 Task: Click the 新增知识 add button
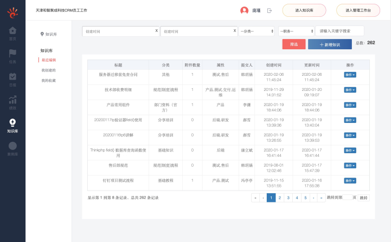(330, 45)
